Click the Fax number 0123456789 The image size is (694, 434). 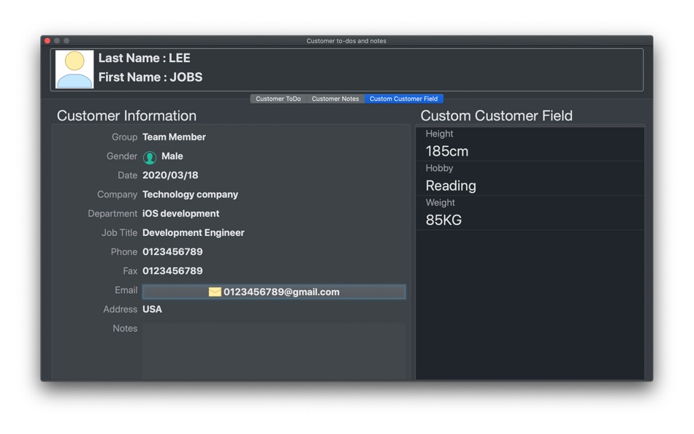click(x=172, y=270)
